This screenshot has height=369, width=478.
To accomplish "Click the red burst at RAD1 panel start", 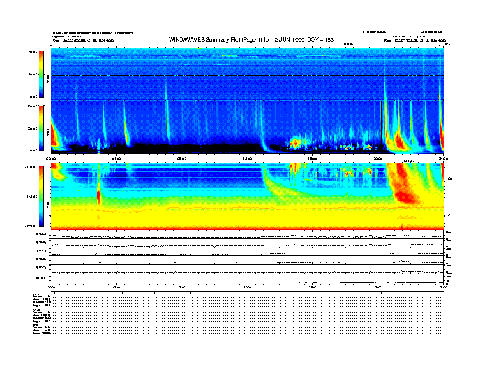I will 54,137.
